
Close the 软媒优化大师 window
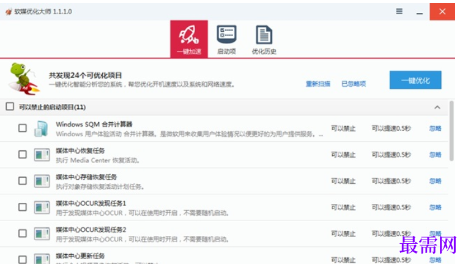coord(442,12)
